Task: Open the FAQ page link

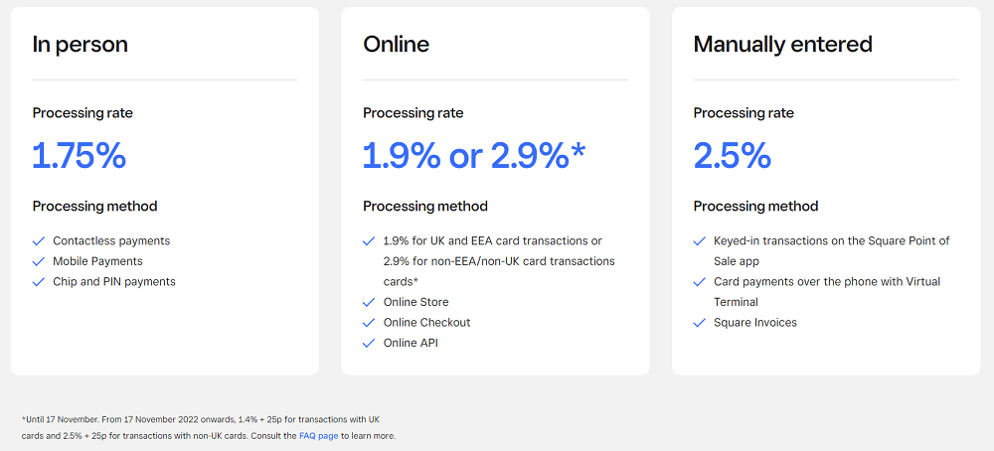Action: (318, 436)
